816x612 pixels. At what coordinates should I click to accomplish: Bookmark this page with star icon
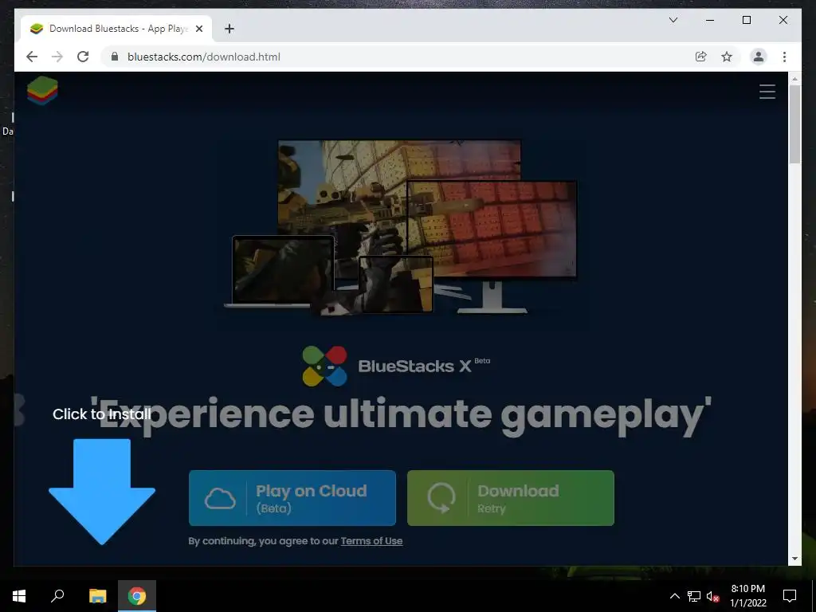point(727,57)
